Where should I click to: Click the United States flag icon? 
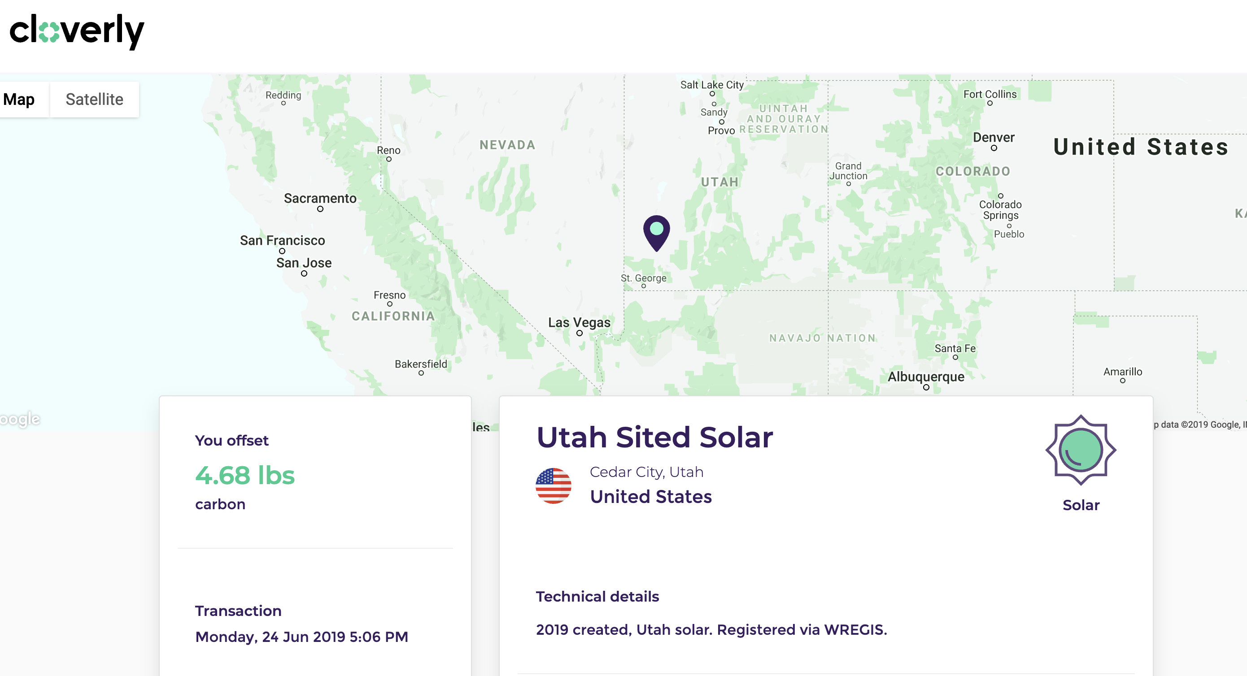pyautogui.click(x=554, y=485)
